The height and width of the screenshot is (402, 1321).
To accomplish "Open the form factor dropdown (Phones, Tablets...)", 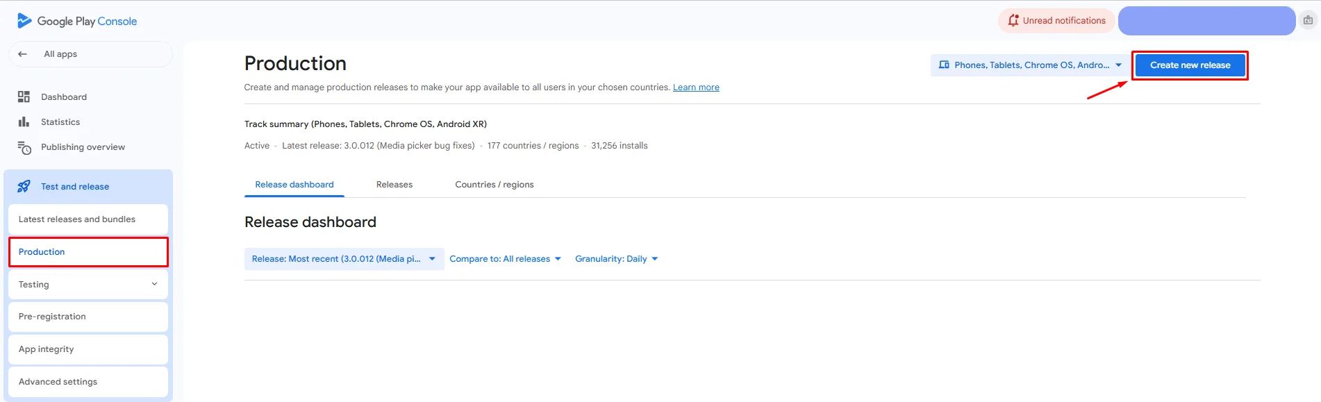I will pyautogui.click(x=1030, y=65).
